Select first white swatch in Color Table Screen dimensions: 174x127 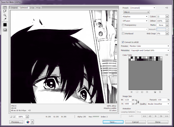pyautogui.click(x=130, y=58)
